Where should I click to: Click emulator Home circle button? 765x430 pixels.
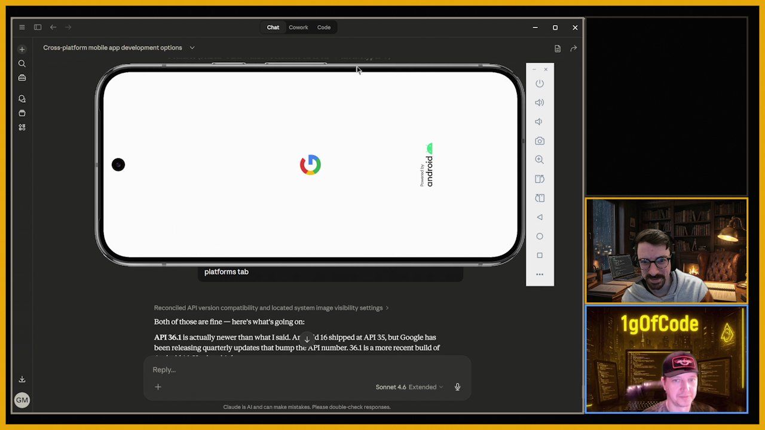click(540, 236)
